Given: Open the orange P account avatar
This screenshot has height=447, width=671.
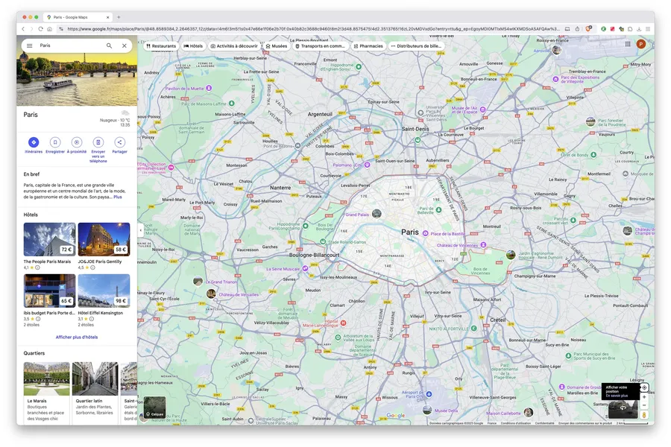Looking at the screenshot, I should pyautogui.click(x=641, y=44).
